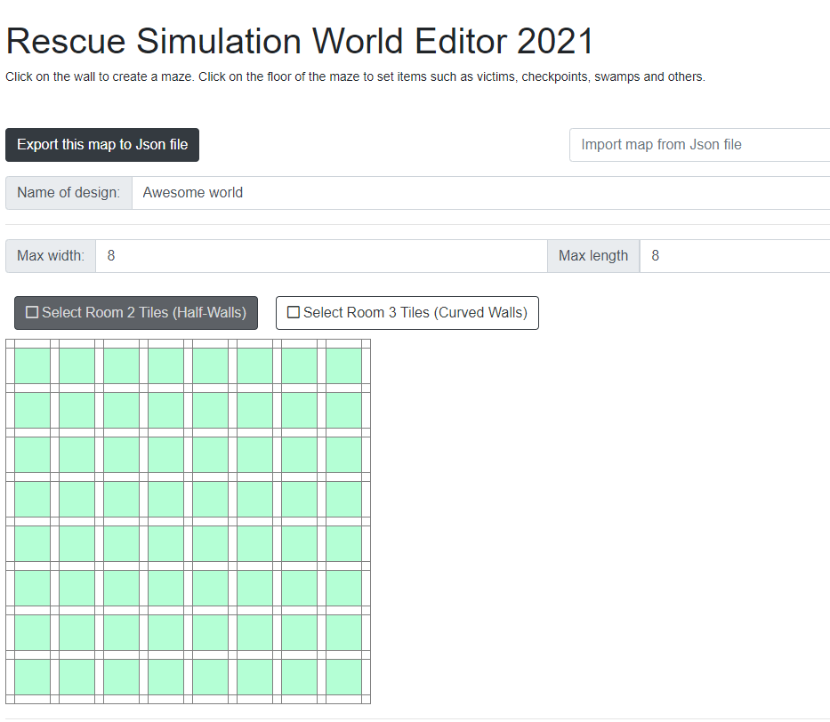This screenshot has width=830, height=722.
Task: Click the fifth tile in the fourth row
Action: [210, 499]
